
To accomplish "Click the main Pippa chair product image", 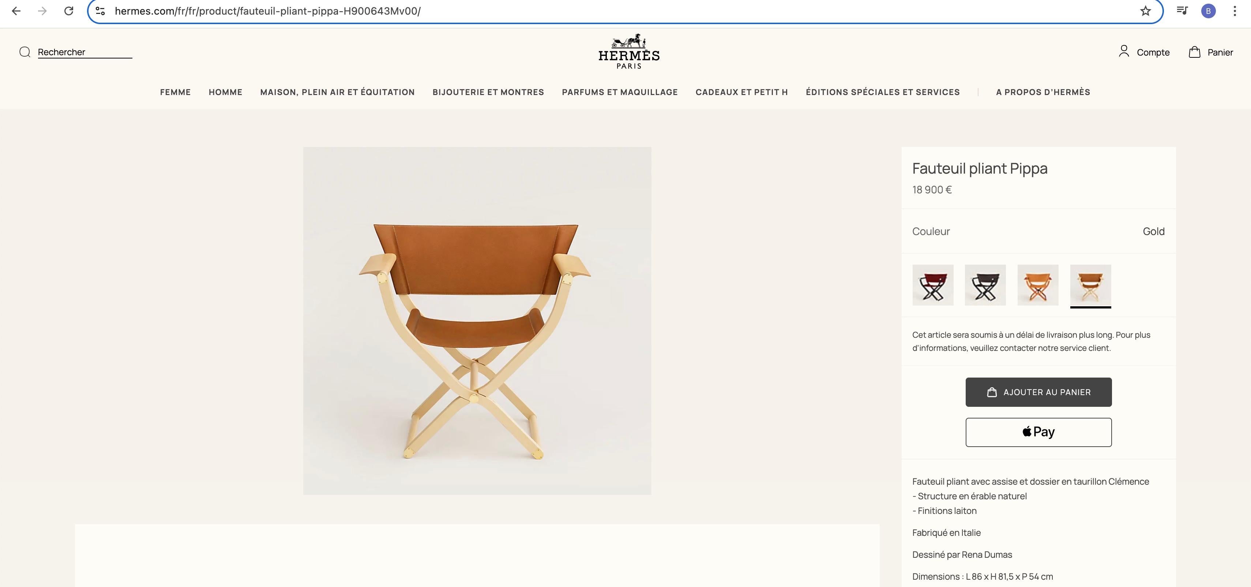I will 477,321.
